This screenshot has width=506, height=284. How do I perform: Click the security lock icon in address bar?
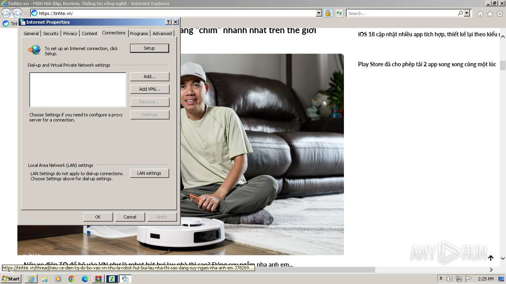click(x=328, y=13)
